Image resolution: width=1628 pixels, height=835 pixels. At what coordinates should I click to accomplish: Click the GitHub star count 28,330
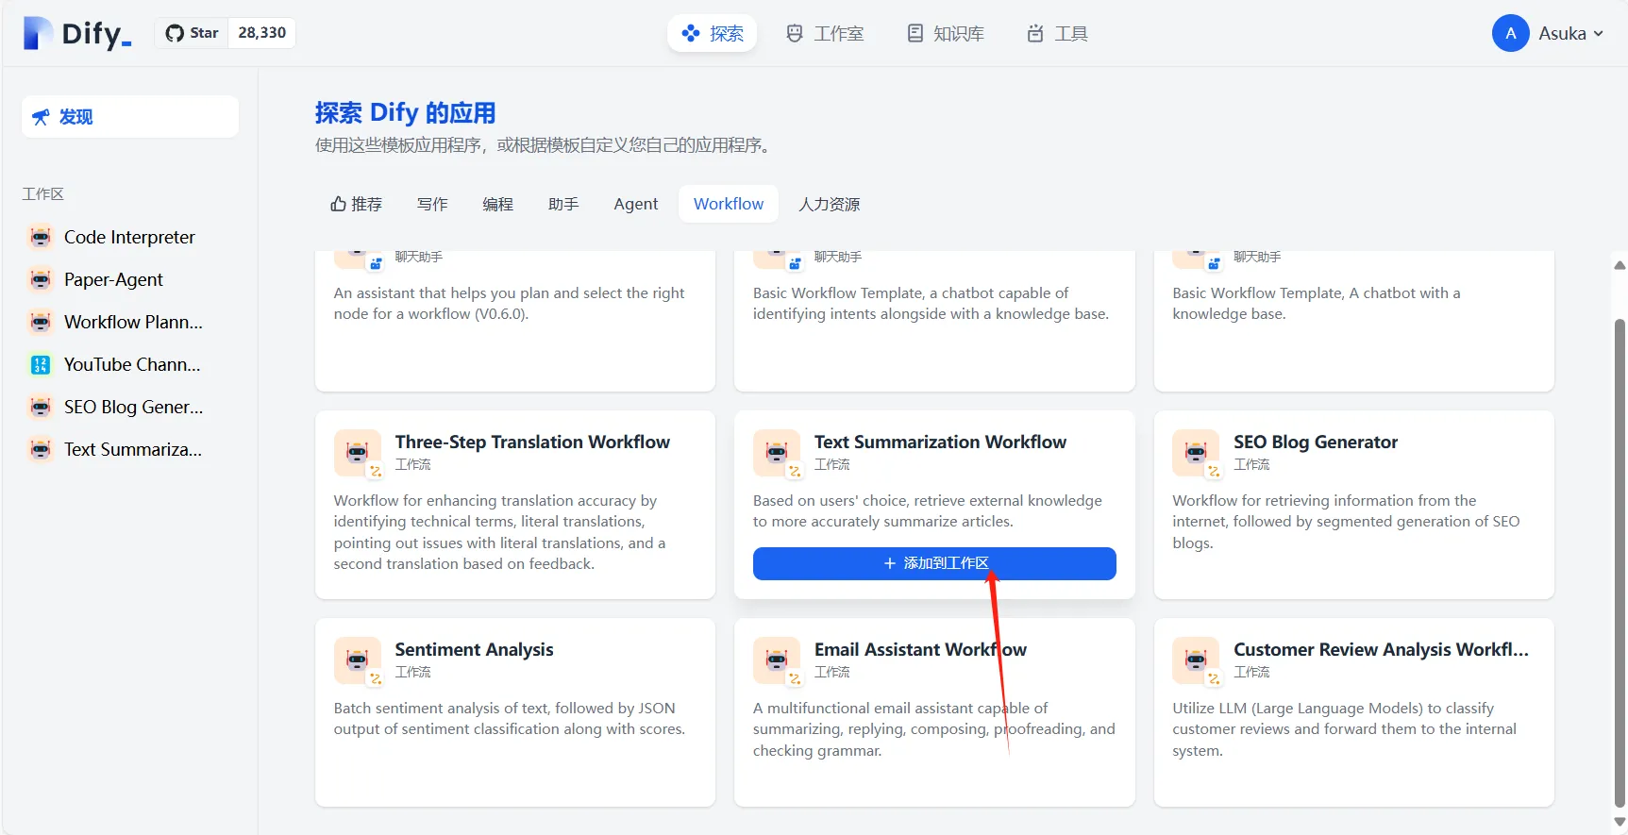(x=261, y=33)
